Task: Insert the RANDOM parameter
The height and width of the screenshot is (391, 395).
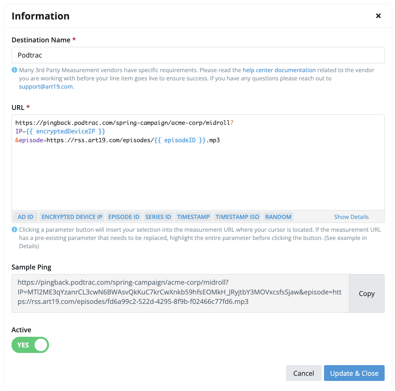Action: (278, 217)
